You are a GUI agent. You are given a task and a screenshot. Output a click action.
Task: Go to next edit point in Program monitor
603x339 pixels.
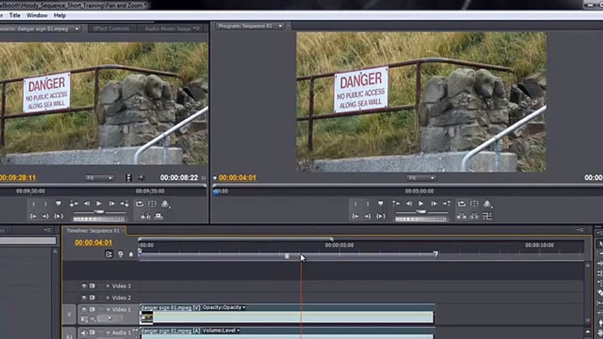pyautogui.click(x=446, y=204)
